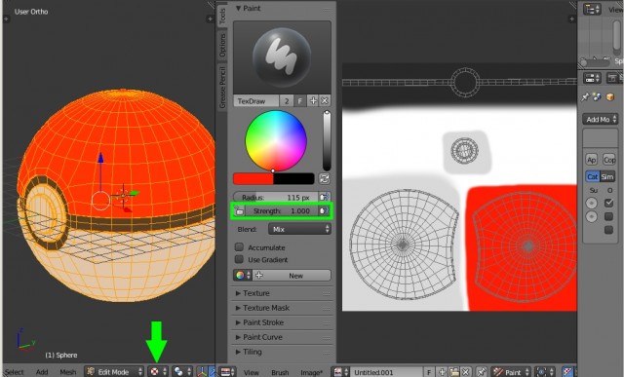
Task: Toggle the brush fake user F button
Action: [300, 101]
